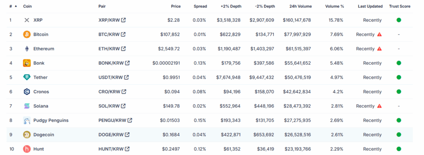Open the Bitcoin coin name link
The image size is (424, 155).
click(x=41, y=35)
